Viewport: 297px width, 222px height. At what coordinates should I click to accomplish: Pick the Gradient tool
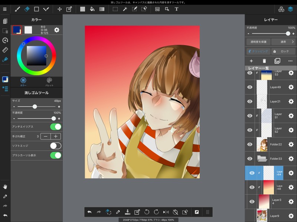coord(102,9)
